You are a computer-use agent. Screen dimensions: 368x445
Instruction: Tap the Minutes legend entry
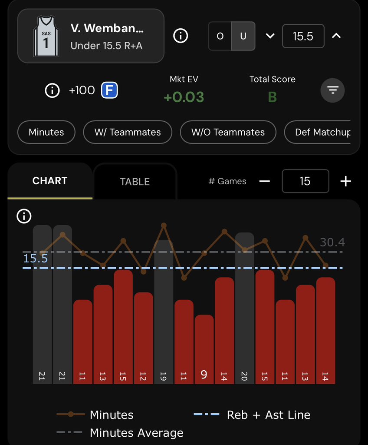tap(95, 415)
